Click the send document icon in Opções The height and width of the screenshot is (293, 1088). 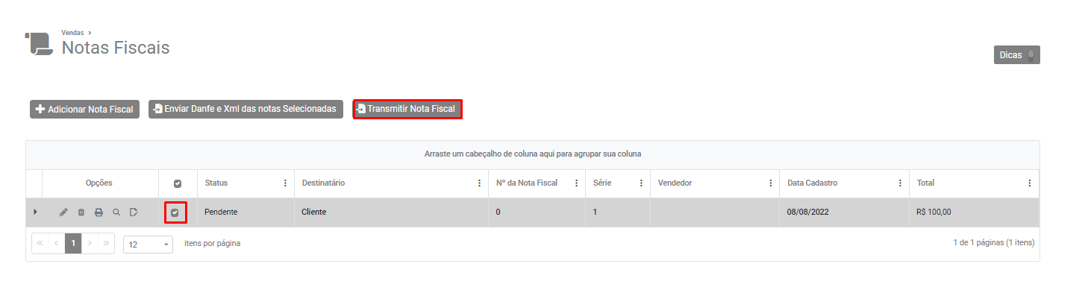coord(134,212)
